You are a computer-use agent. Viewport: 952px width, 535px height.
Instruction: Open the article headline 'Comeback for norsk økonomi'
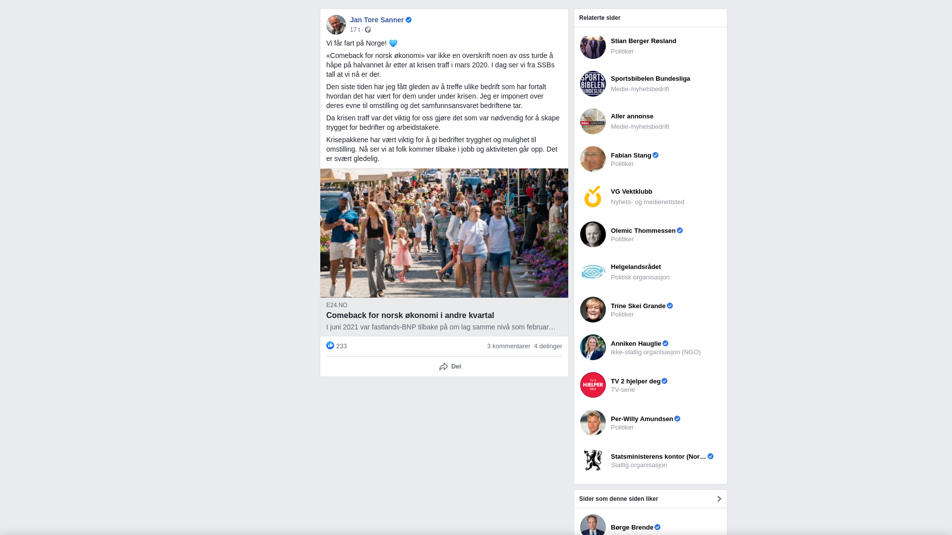click(410, 316)
